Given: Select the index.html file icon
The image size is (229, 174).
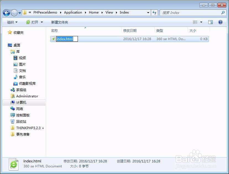Looking at the screenshot, I should click(x=53, y=39).
